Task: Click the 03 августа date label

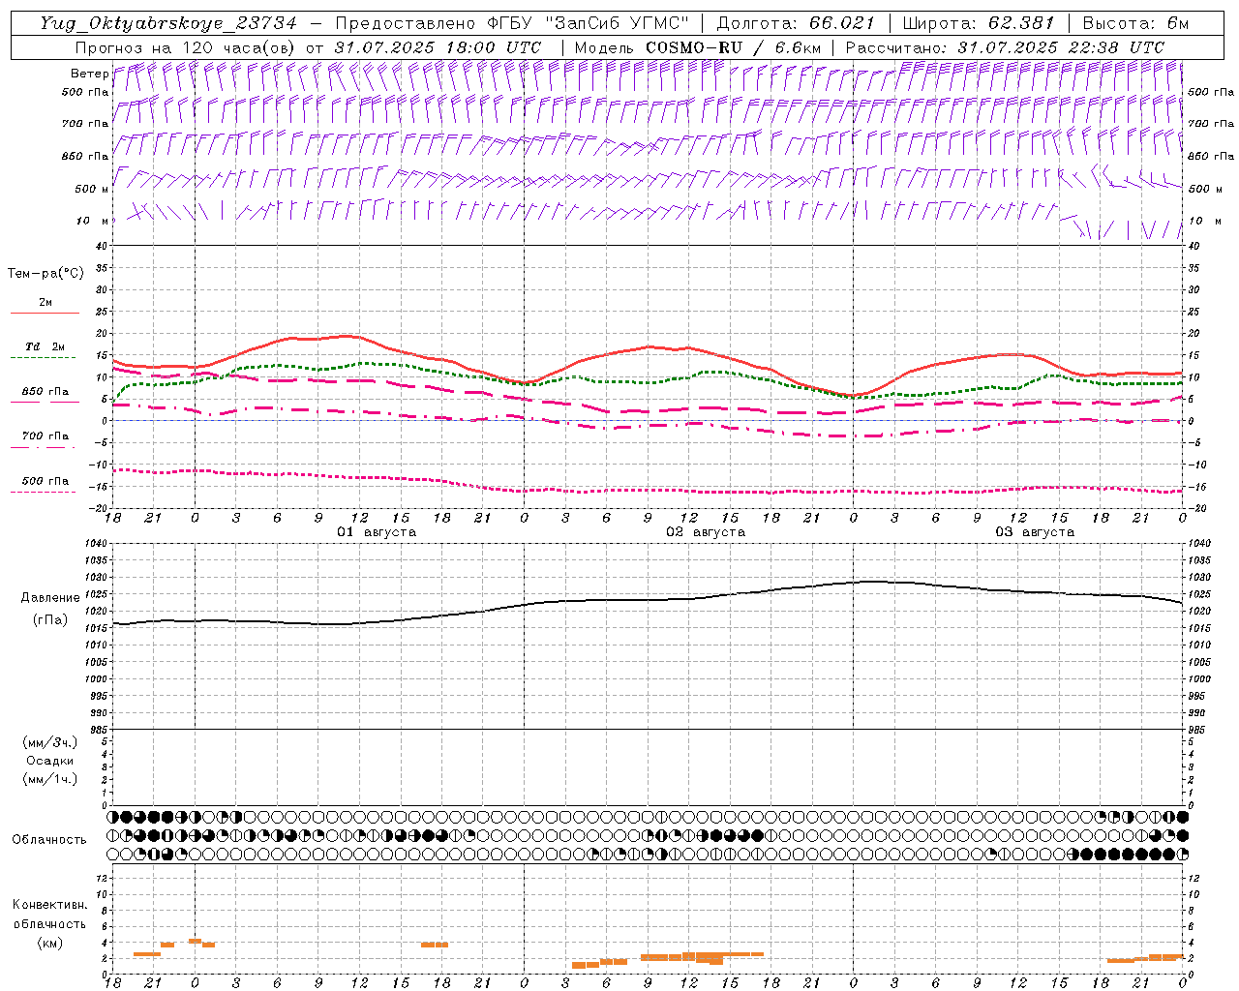Action: coord(1035,532)
